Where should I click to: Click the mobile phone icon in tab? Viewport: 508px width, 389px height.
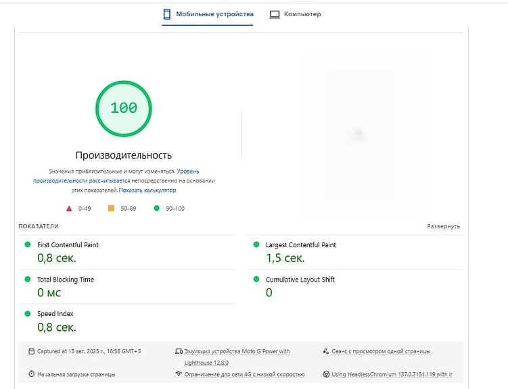167,14
